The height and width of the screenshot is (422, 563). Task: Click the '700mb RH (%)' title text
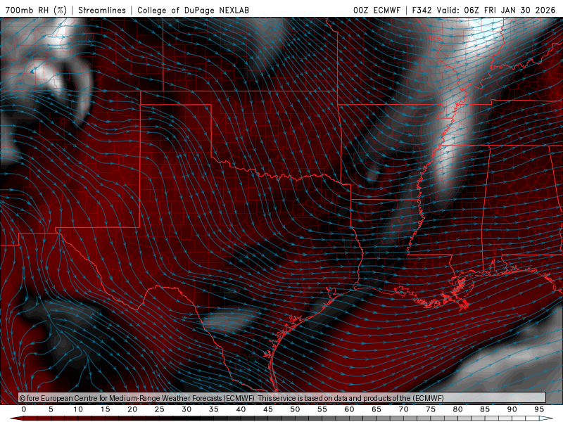pyautogui.click(x=36, y=10)
